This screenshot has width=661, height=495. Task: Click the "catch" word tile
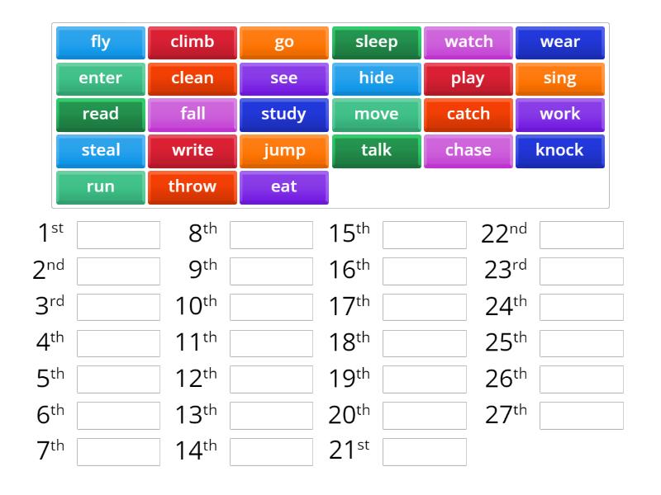(468, 114)
